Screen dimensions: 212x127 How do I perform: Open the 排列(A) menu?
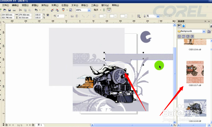[x=45, y=5]
